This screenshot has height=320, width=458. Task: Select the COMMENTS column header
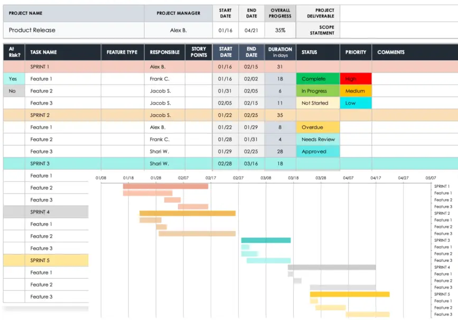coord(391,52)
